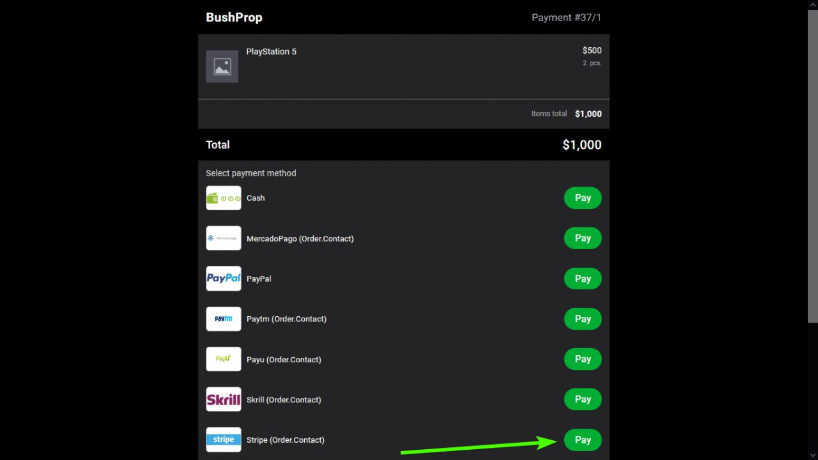Click the Stripe (Order.Contact) label
Viewport: 818px width, 460px height.
(286, 440)
